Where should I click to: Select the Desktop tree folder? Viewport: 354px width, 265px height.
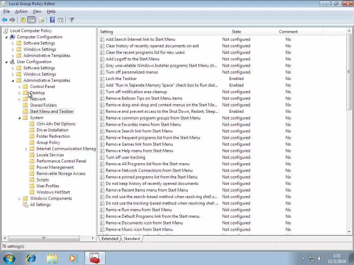pyautogui.click(x=37, y=93)
